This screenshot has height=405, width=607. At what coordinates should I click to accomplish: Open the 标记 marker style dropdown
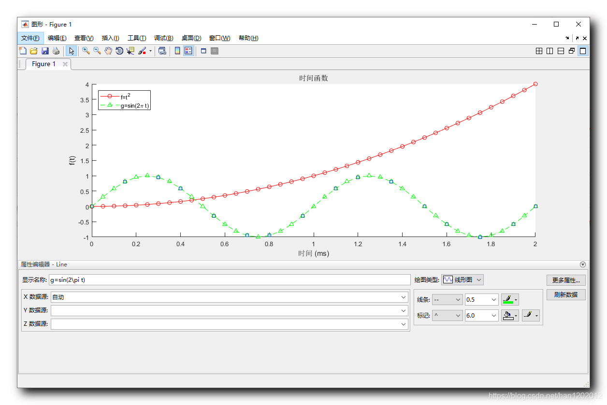pos(448,316)
